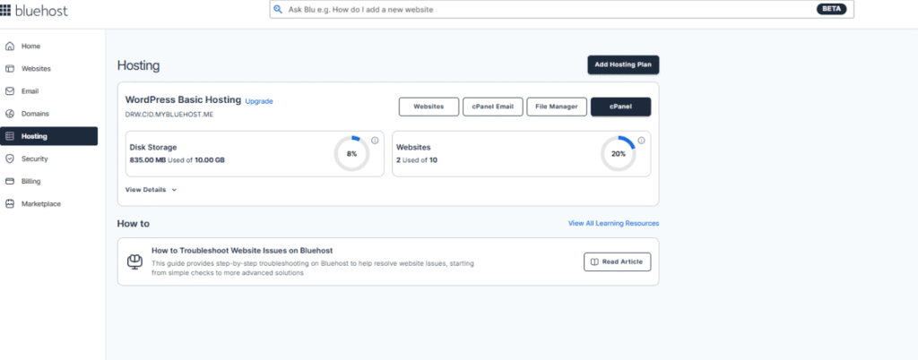Expand View Details chevron

click(x=174, y=190)
